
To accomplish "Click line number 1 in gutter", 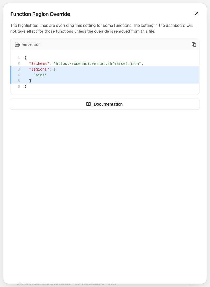I will [x=19, y=58].
